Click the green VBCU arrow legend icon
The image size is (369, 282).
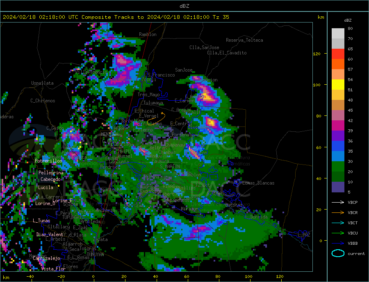(338, 233)
